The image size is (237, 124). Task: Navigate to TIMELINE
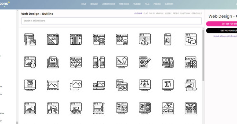click(x=137, y=4)
